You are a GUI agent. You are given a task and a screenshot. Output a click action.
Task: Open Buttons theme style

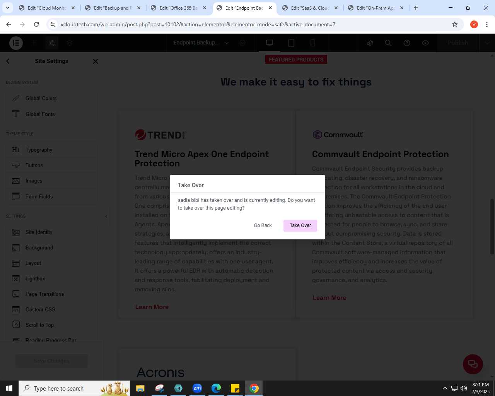51,165
